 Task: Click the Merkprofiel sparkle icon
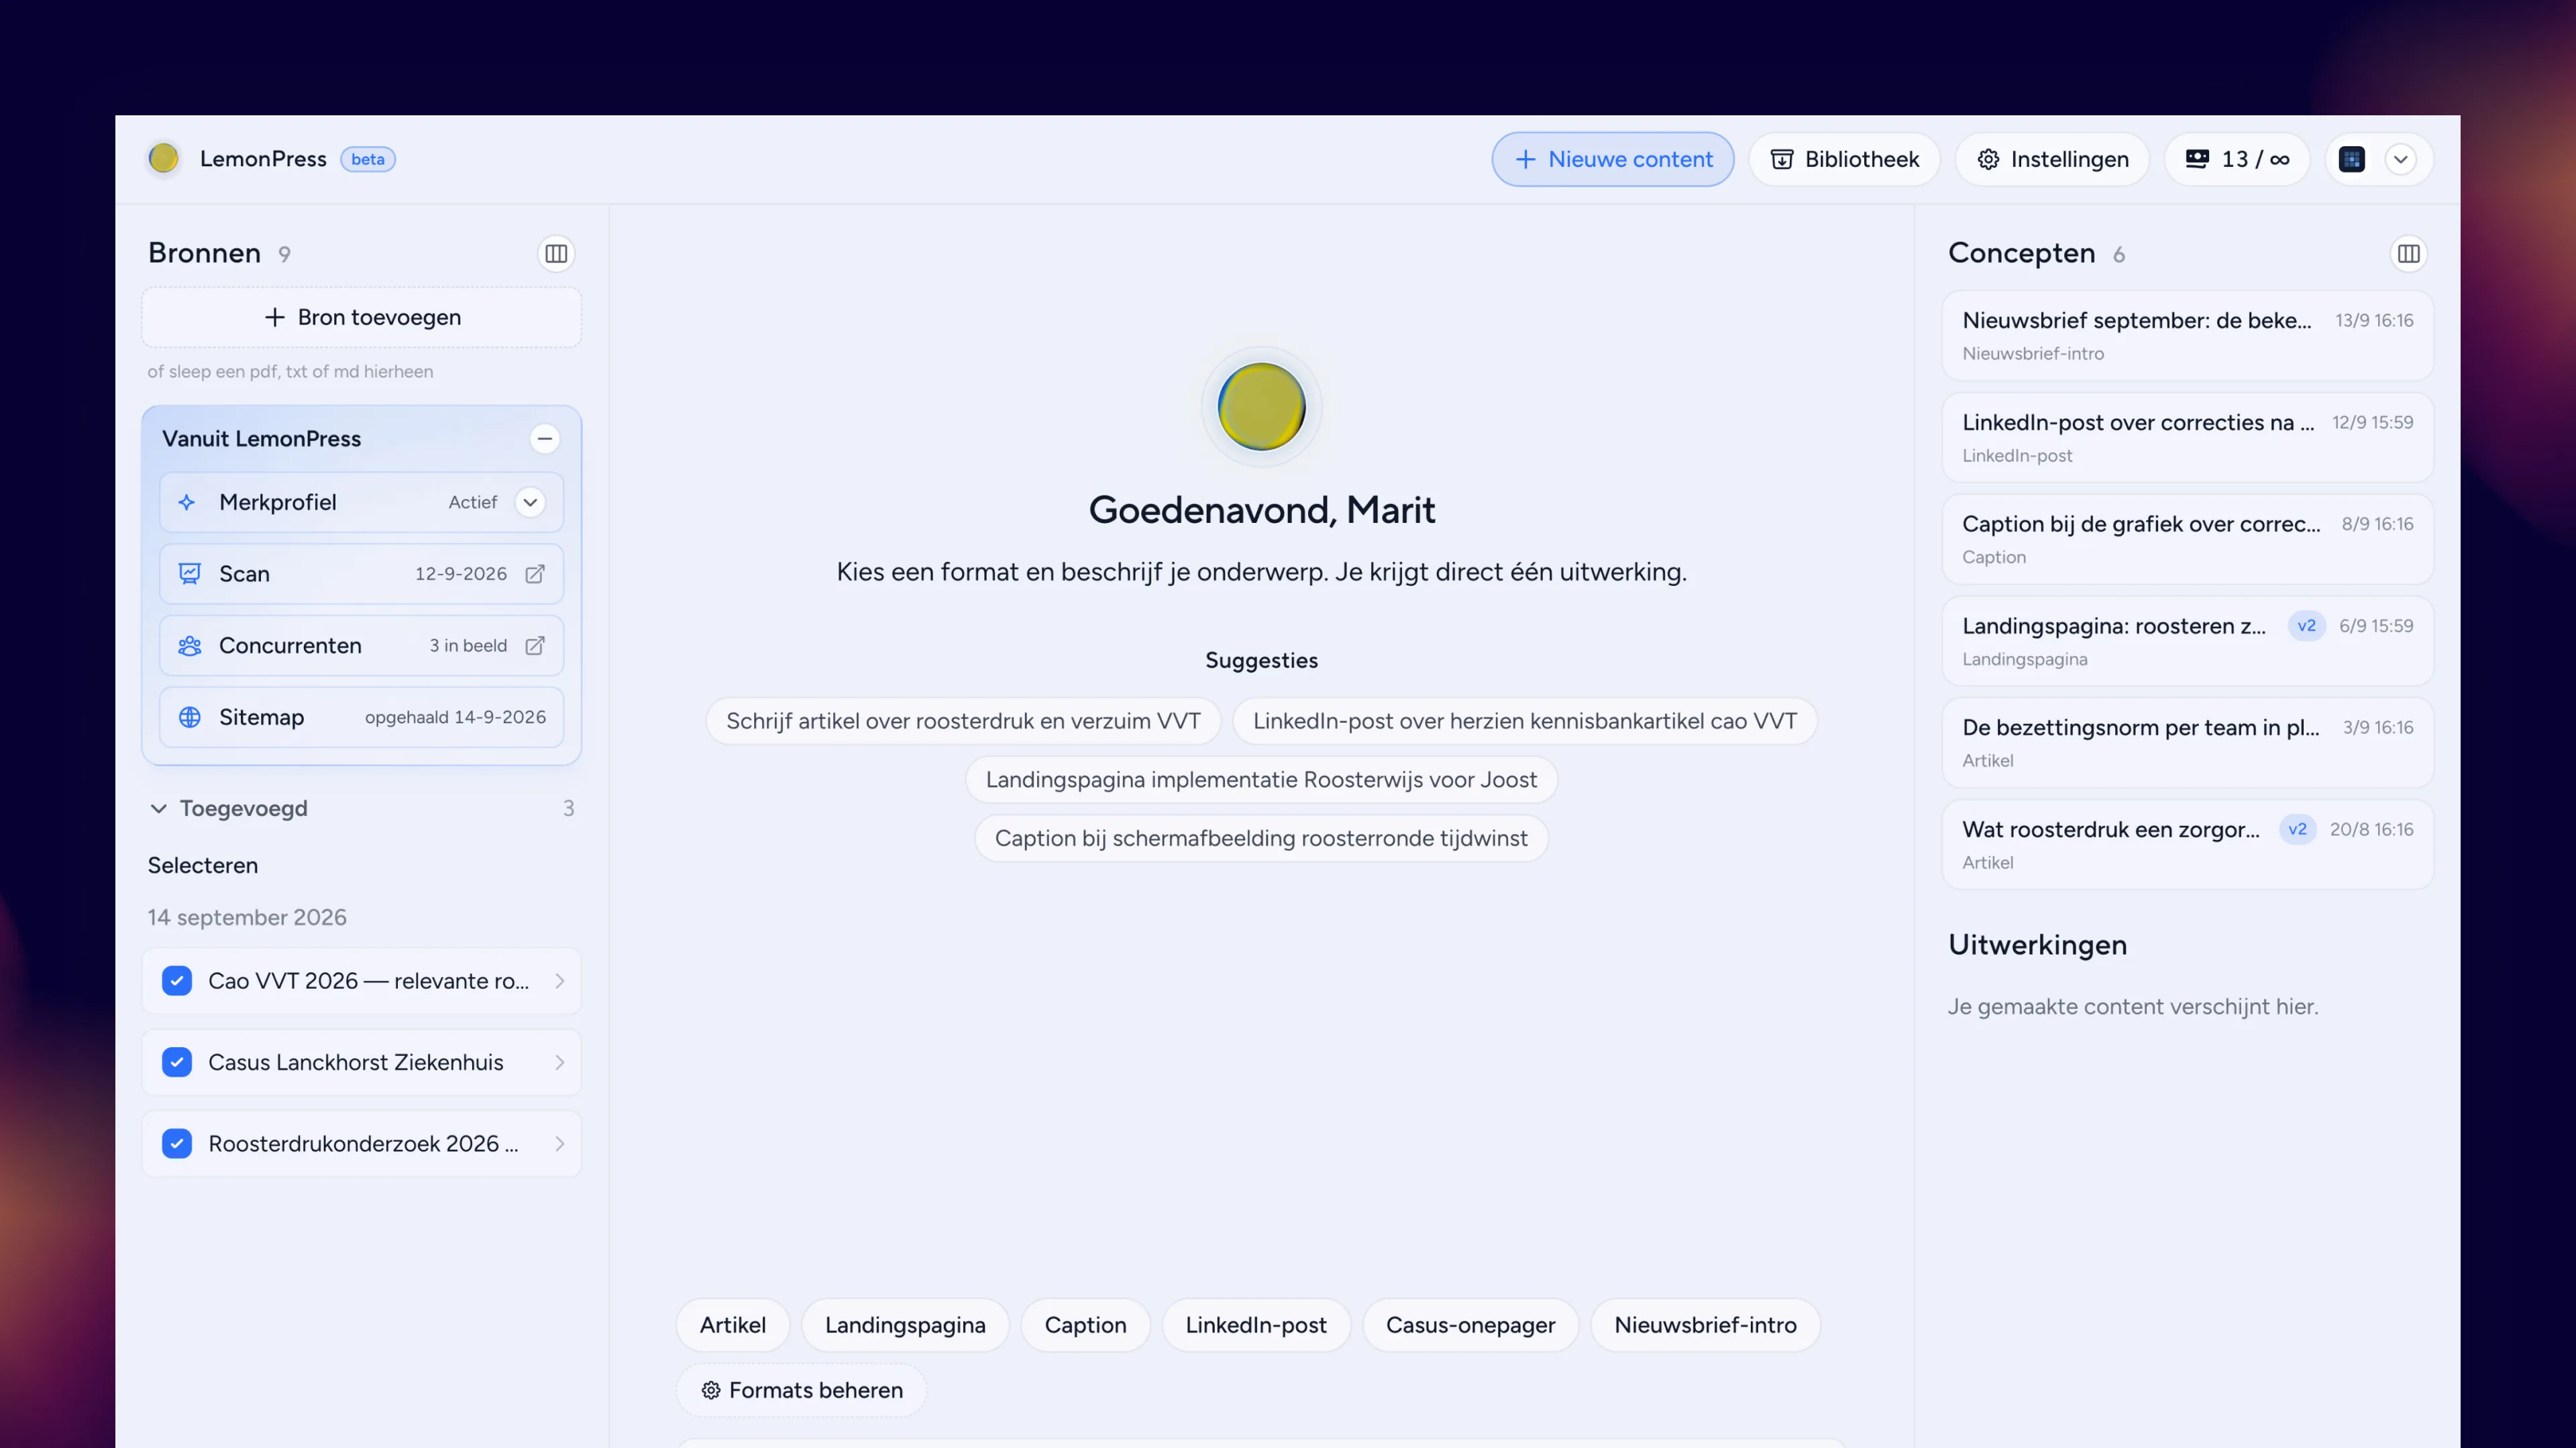click(x=187, y=503)
